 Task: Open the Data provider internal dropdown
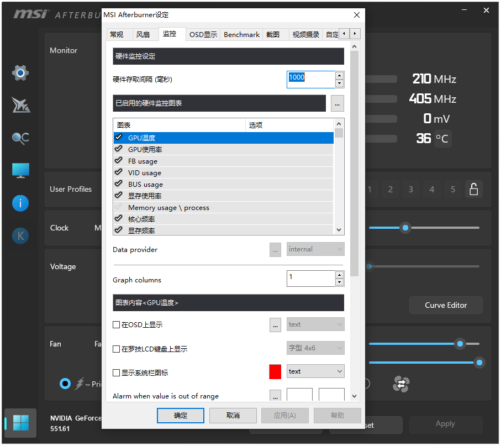pyautogui.click(x=315, y=249)
